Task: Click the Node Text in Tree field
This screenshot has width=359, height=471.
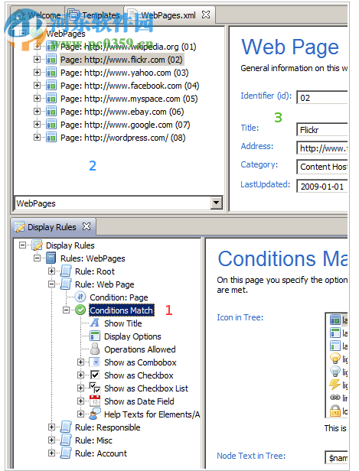Action: click(337, 458)
